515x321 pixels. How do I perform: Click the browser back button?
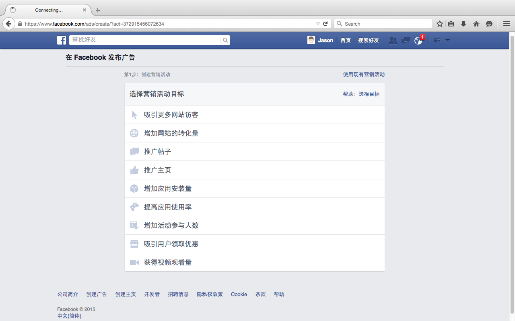click(8, 24)
